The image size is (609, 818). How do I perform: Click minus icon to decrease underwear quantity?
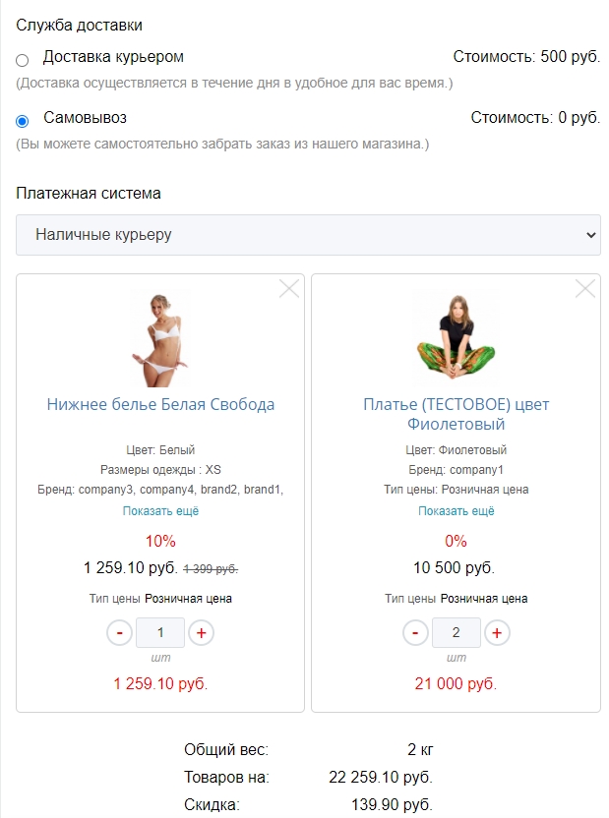pyautogui.click(x=119, y=632)
